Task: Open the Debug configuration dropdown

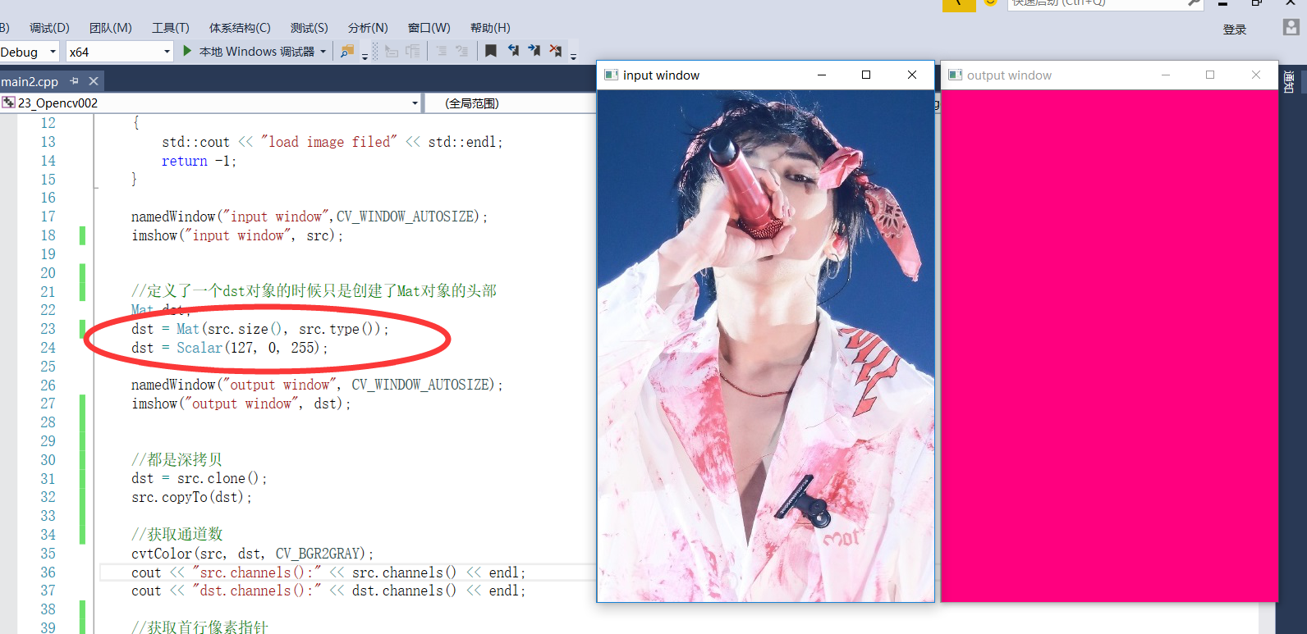Action: point(53,52)
